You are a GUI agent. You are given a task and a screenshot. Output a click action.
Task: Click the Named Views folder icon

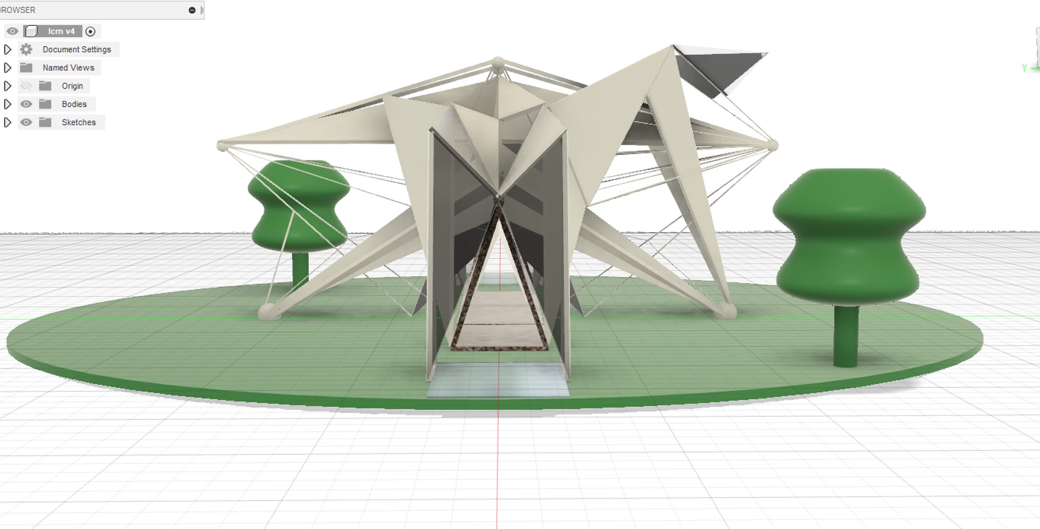point(26,68)
